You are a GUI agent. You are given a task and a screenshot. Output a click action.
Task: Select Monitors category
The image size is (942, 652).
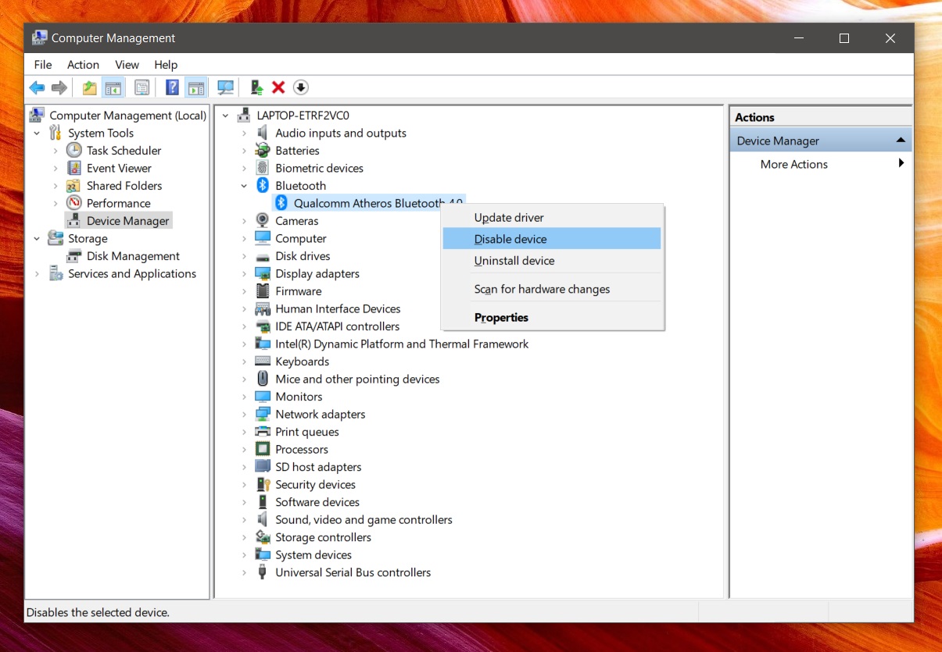point(299,397)
